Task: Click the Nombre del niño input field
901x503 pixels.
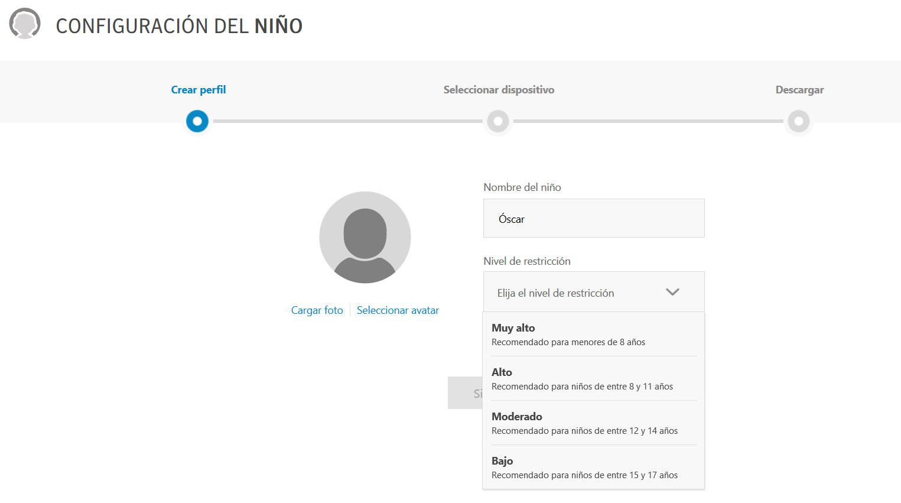Action: coord(594,218)
